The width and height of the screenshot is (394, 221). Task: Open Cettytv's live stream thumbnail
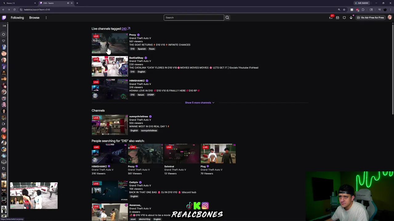[x=110, y=191]
